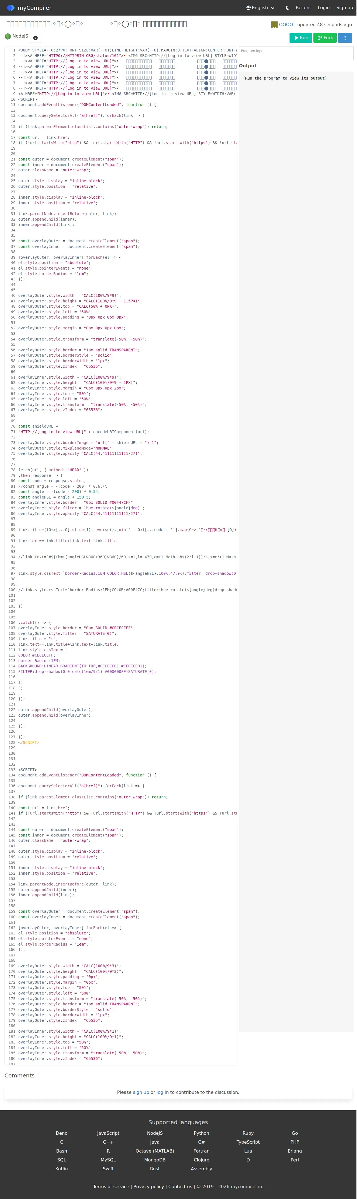Open Swift in supported languages

tap(108, 1169)
